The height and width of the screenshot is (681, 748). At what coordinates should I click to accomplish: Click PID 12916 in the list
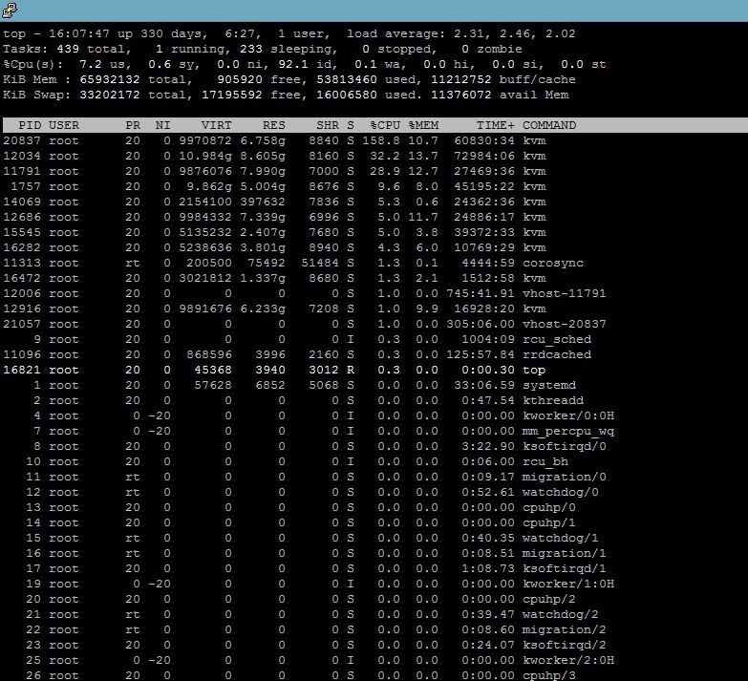point(22,309)
